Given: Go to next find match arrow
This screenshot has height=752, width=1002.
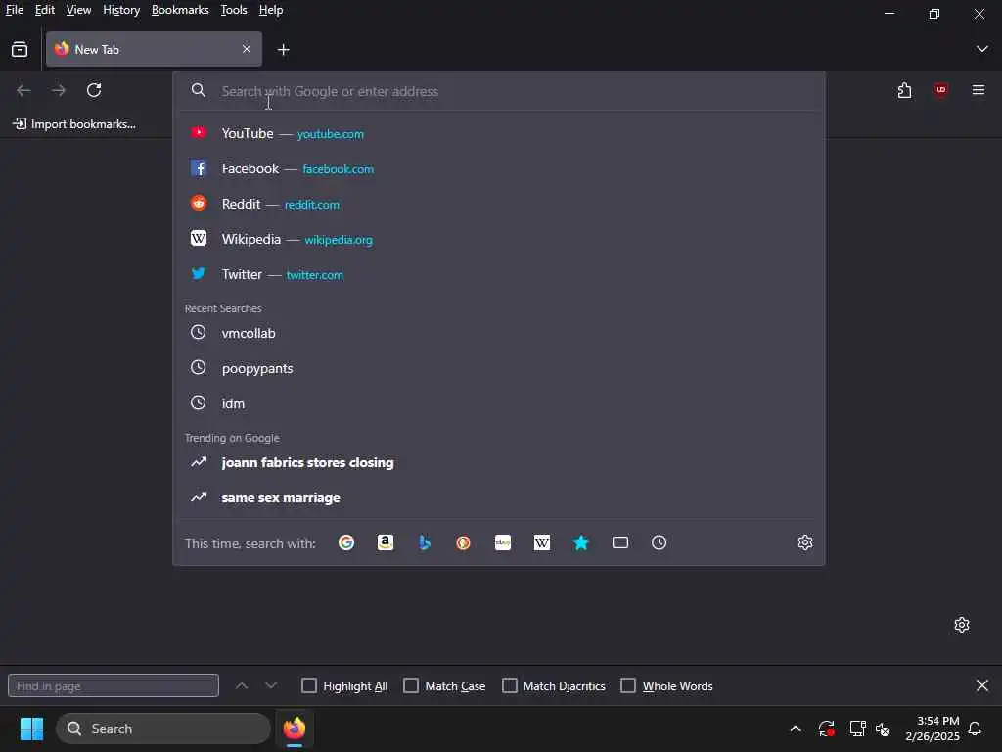Looking at the screenshot, I should point(271,685).
